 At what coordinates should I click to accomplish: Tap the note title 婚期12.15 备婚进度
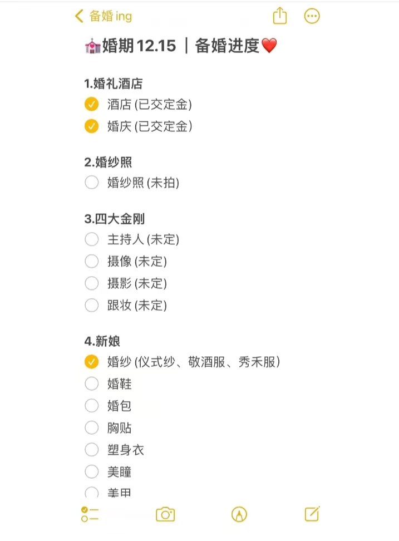[181, 46]
